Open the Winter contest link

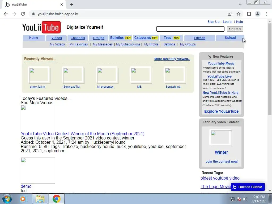(221, 152)
